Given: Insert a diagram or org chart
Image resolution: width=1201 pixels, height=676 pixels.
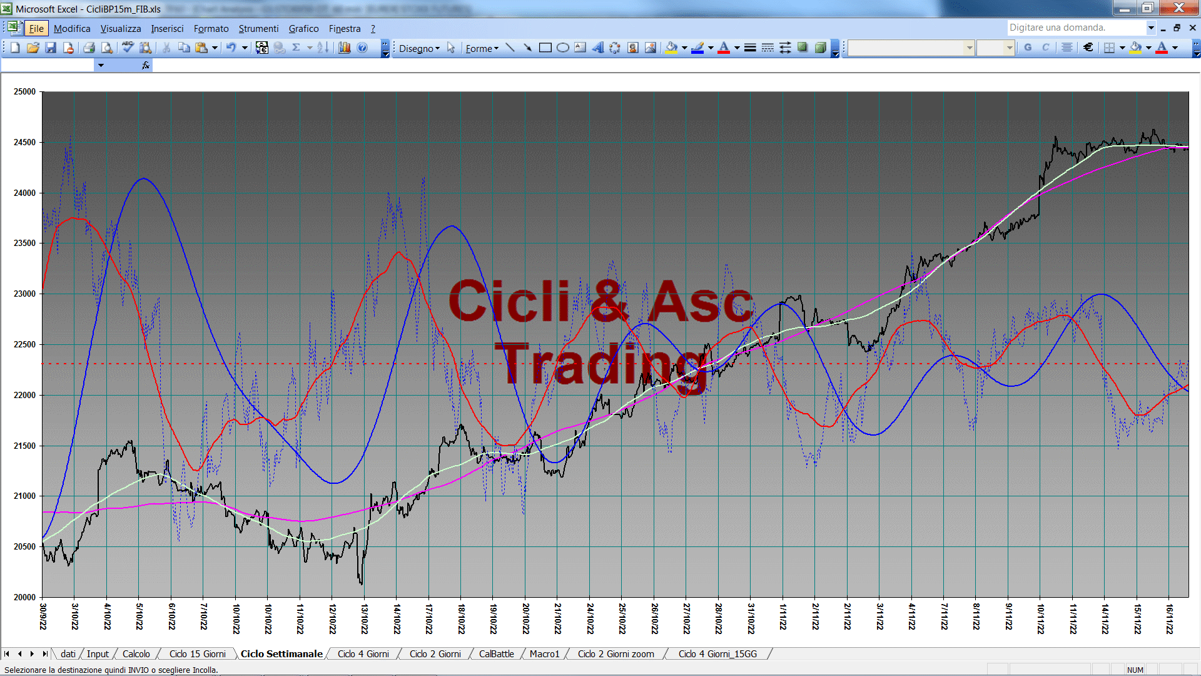Looking at the screenshot, I should (616, 48).
